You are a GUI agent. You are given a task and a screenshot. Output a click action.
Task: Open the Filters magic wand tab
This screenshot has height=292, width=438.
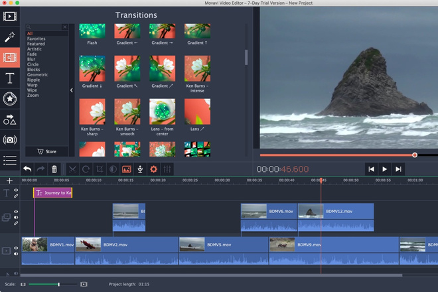point(10,37)
